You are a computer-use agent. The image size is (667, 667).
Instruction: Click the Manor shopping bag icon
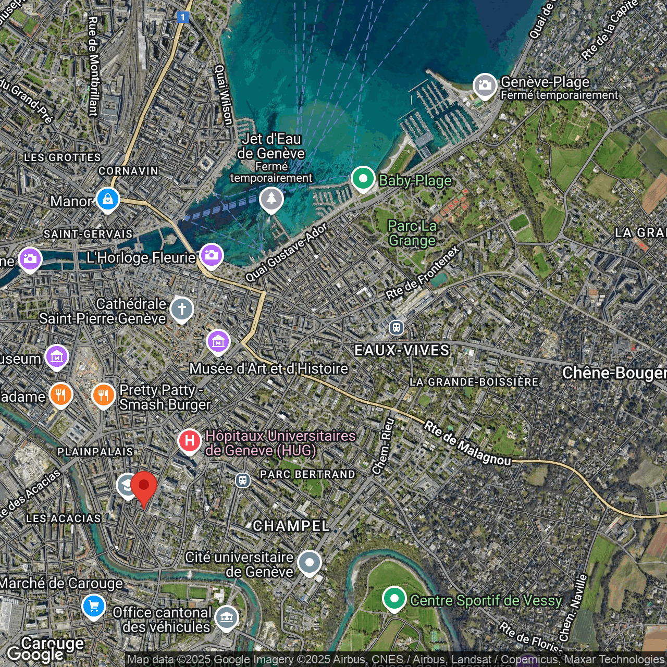(x=107, y=200)
